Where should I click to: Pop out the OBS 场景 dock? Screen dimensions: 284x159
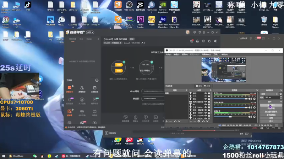click(x=186, y=90)
